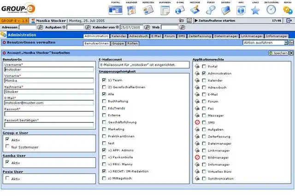This screenshot has width=295, height=196.
Task: Open the Adressen module icon
Action: (x=148, y=10)
